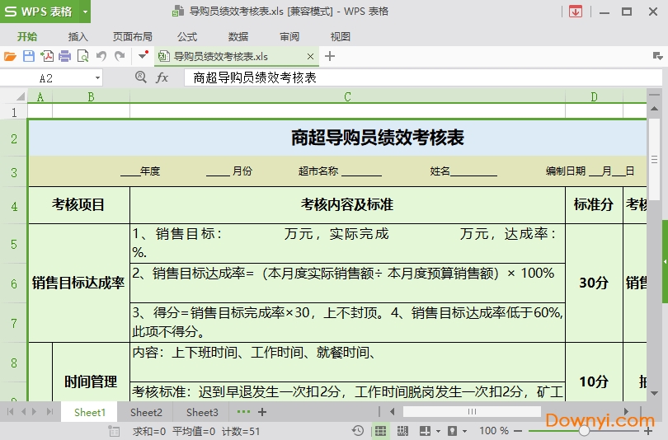
Task: Open the 公式 ribbon tab
Action: [187, 36]
